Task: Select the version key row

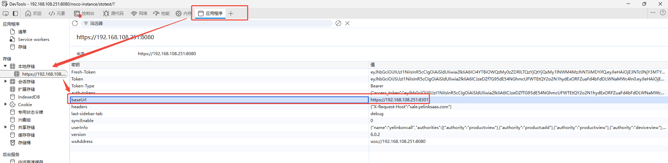Action: (219, 134)
